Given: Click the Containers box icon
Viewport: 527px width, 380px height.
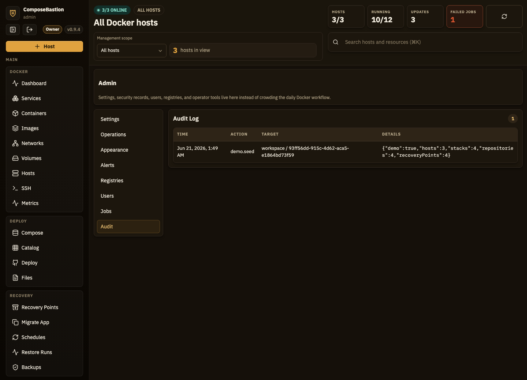Looking at the screenshot, I should pos(15,113).
